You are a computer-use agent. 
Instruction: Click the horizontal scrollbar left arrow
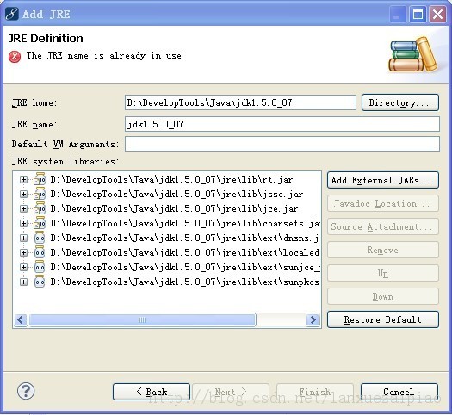pos(21,319)
